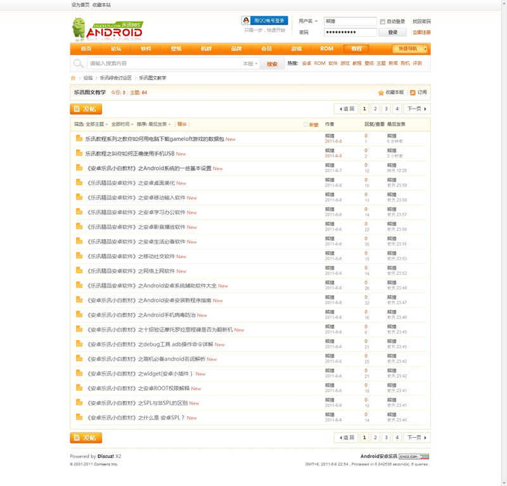507x486 pixels.
Task: Open thread 之安卓ROOT权限解释
Action: pyautogui.click(x=138, y=388)
